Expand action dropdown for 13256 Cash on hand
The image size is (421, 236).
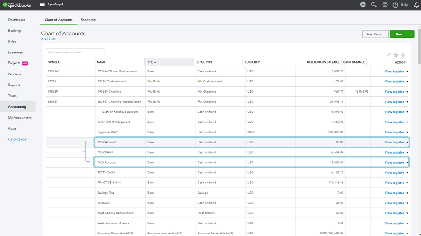point(407,82)
